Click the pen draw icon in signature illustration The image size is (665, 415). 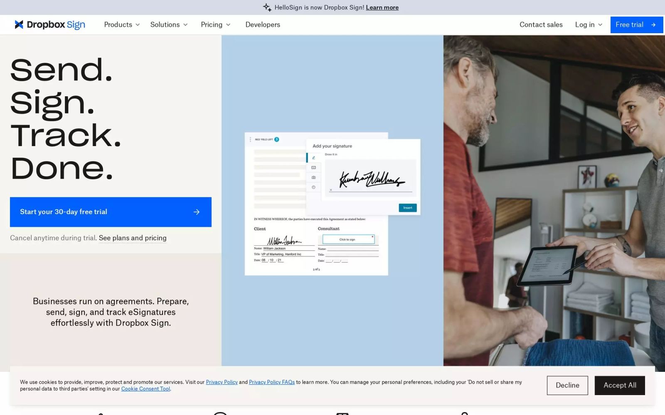[x=313, y=158]
